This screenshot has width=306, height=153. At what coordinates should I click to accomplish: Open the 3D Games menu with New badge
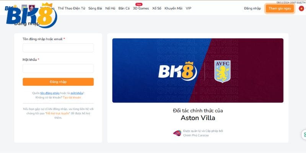(x=141, y=8)
